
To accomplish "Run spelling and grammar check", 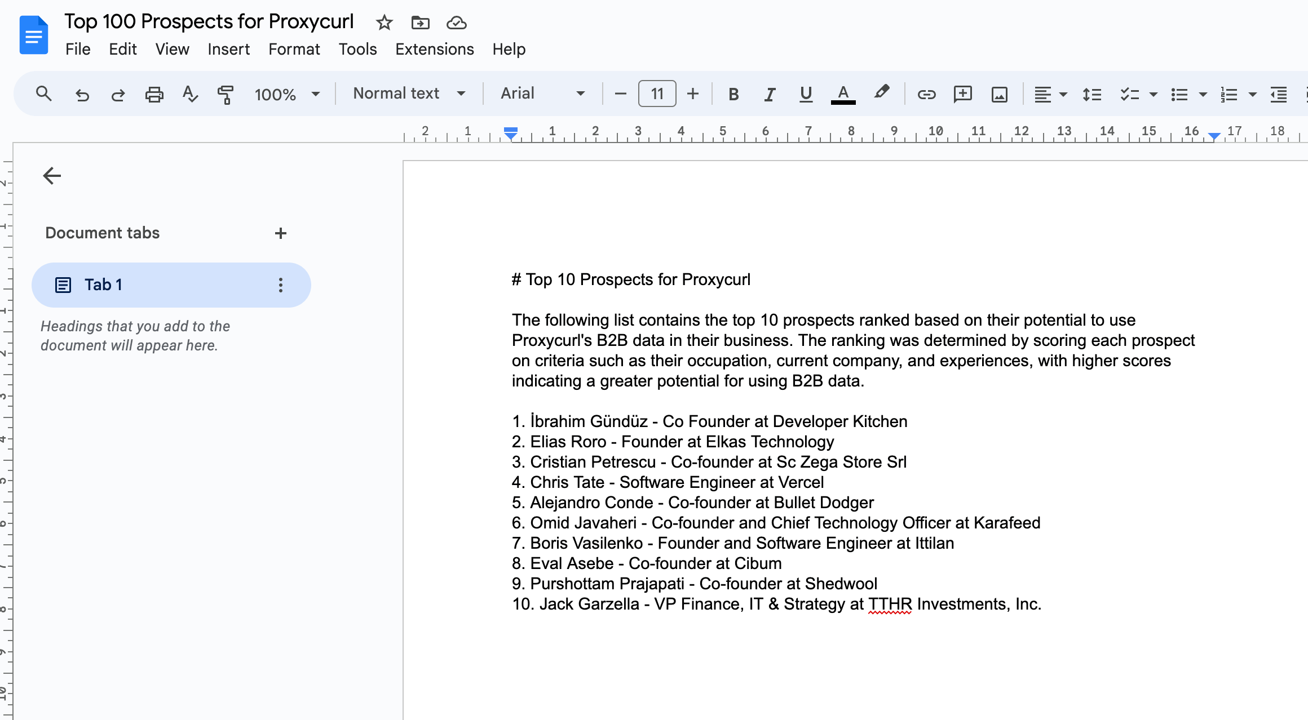I will (190, 94).
